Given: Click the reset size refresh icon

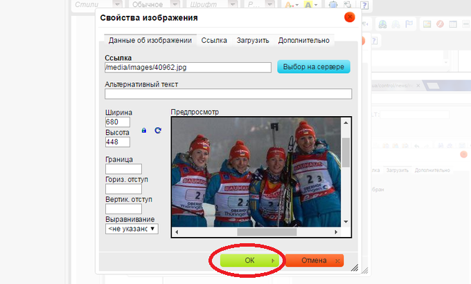Looking at the screenshot, I should [158, 130].
